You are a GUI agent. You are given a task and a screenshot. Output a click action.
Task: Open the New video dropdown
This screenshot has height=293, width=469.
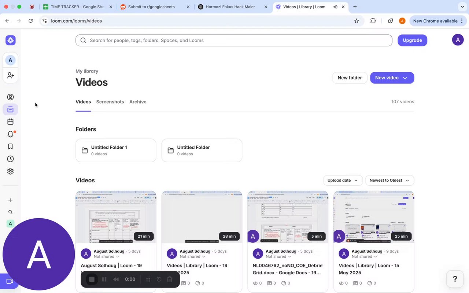click(x=392, y=78)
